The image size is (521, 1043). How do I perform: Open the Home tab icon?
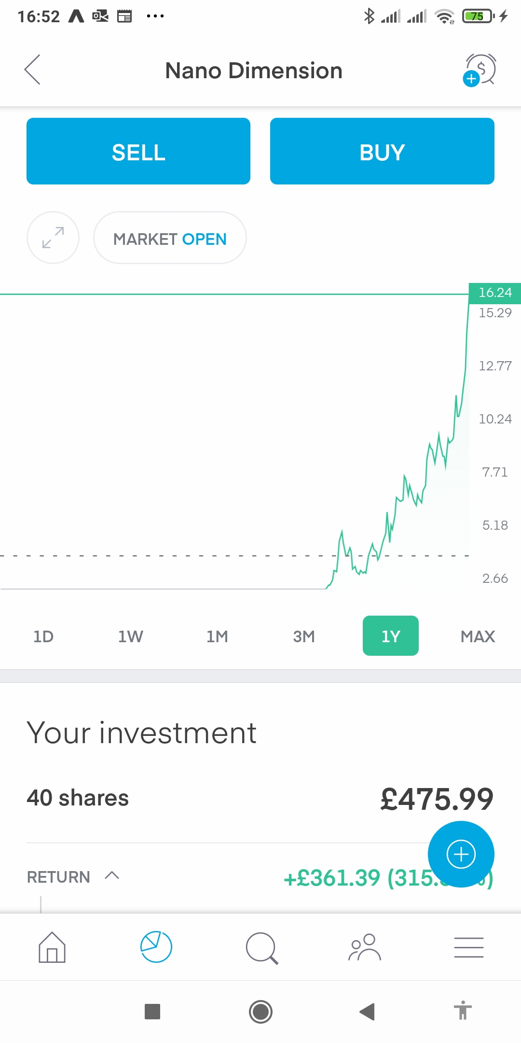pyautogui.click(x=52, y=947)
